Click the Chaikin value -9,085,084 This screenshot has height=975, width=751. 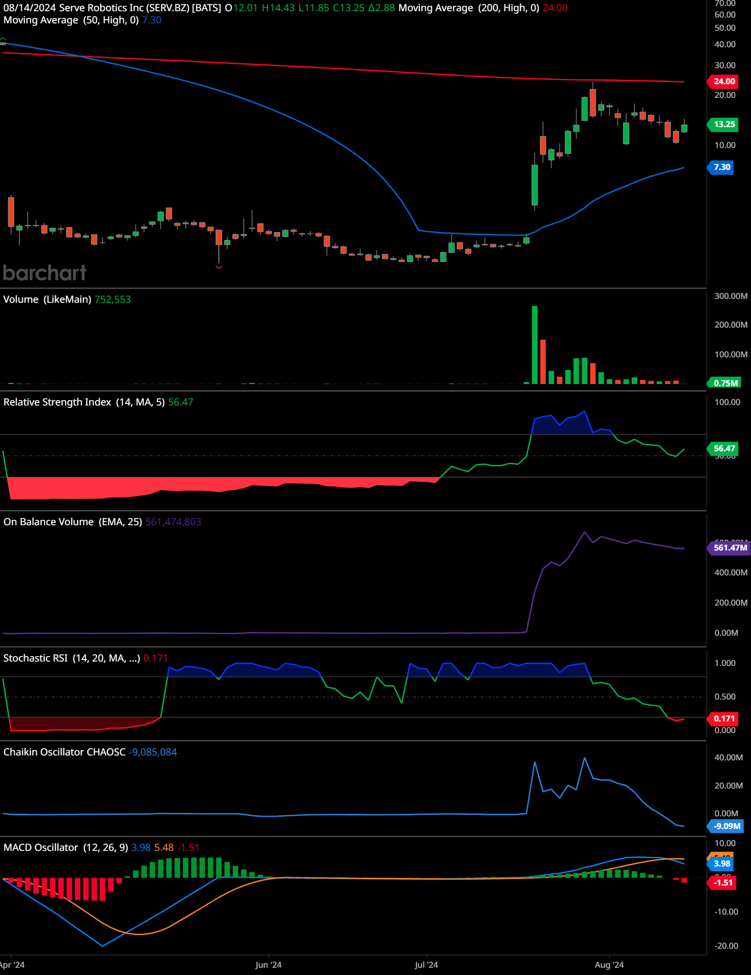[x=153, y=752]
